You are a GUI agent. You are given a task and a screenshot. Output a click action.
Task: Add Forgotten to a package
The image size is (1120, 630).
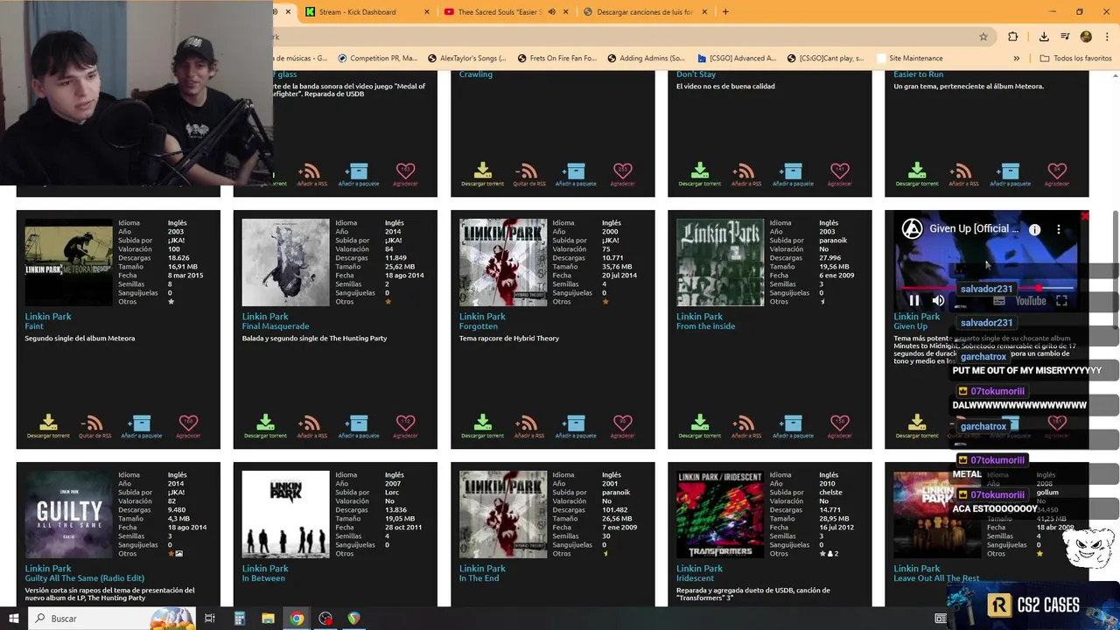pos(575,426)
